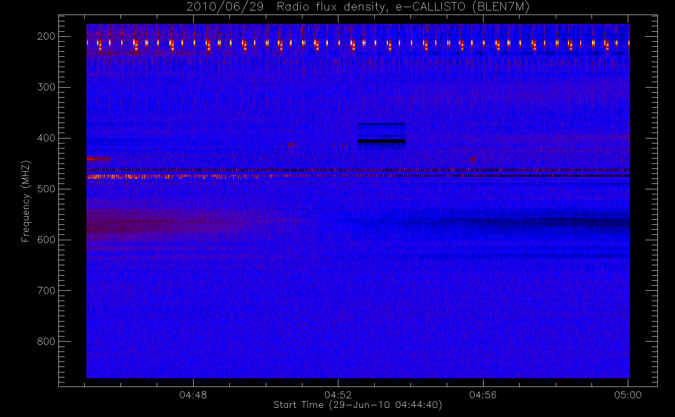
Task: Click the red patch at 440 MHz on the left edge
Action: 98,158
